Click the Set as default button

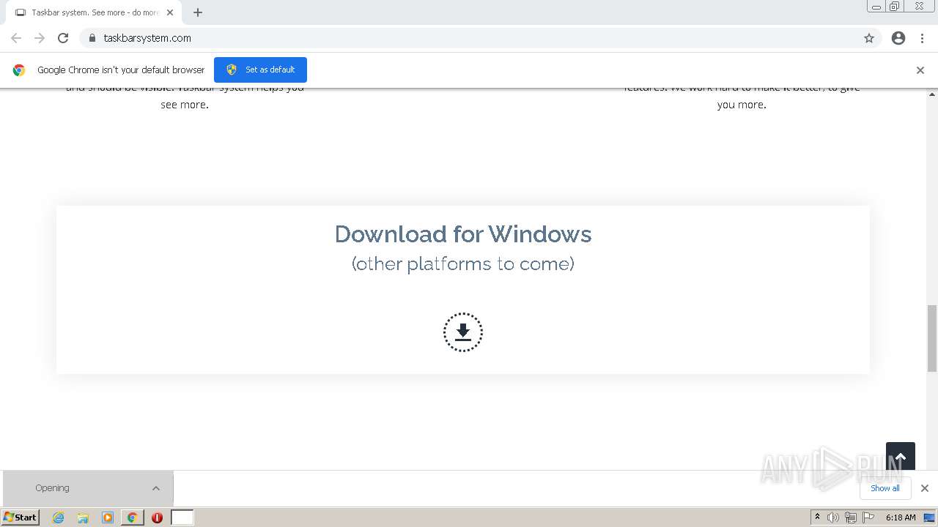260,70
